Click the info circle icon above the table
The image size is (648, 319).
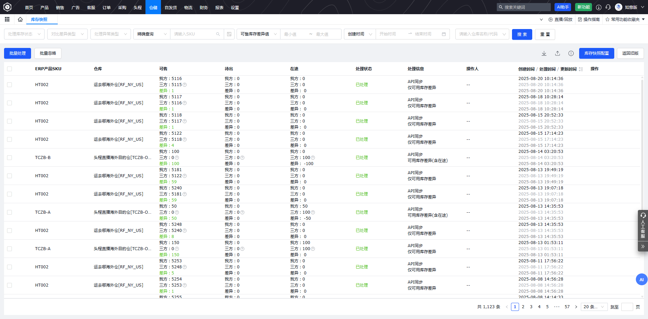pyautogui.click(x=571, y=53)
